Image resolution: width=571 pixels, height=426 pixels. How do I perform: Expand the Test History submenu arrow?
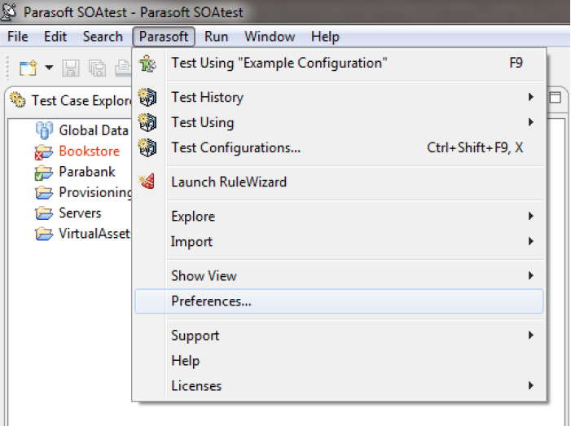click(x=531, y=97)
